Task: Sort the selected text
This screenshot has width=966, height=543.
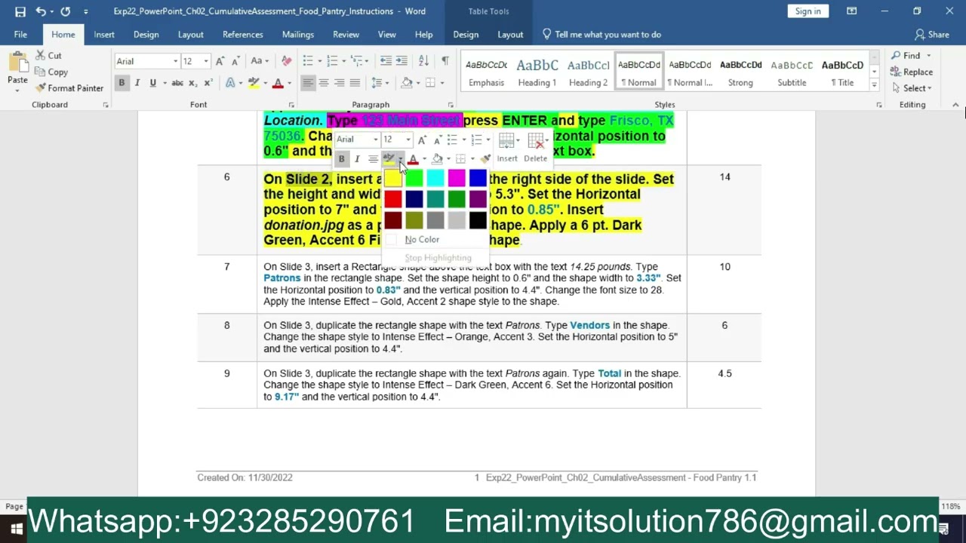Action: pos(423,61)
